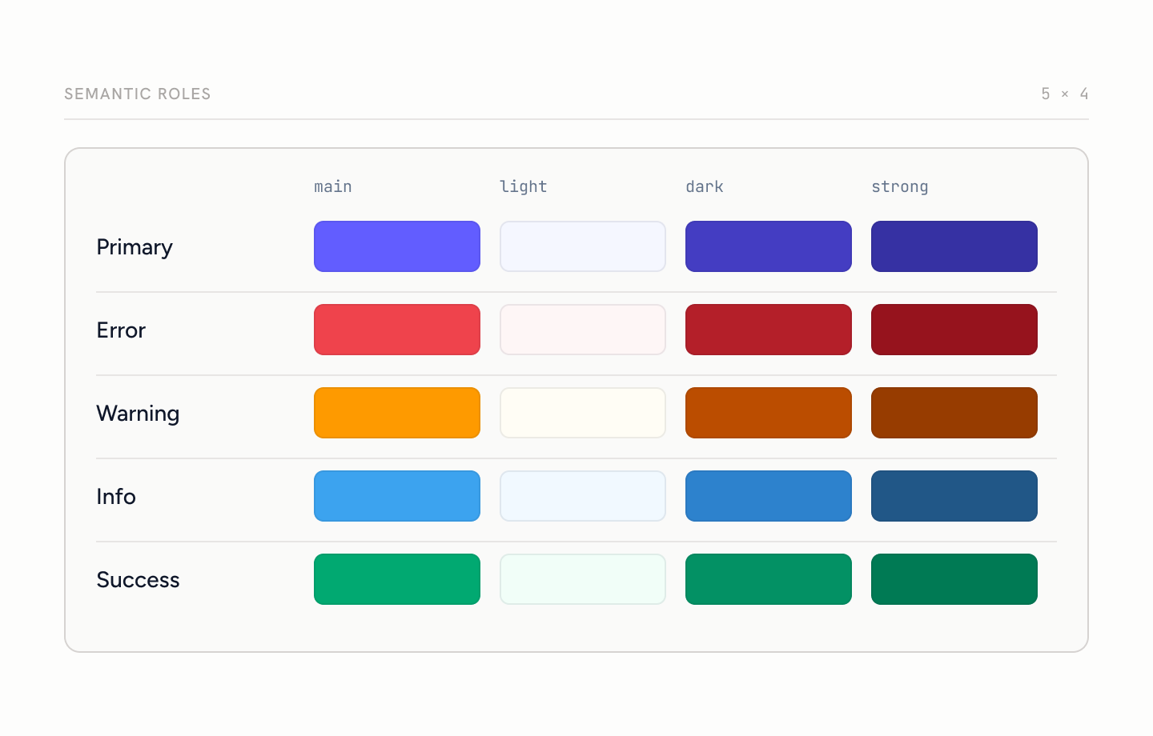Click the Warning light swatch
Image resolution: width=1153 pixels, height=736 pixels.
coord(583,413)
